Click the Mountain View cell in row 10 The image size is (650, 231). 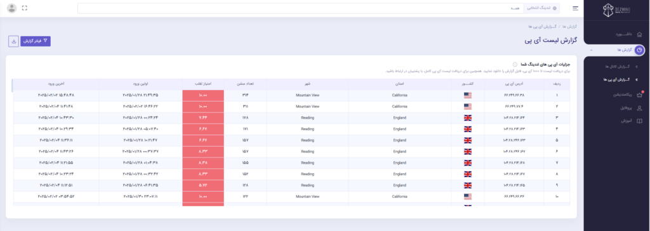pyautogui.click(x=308, y=197)
